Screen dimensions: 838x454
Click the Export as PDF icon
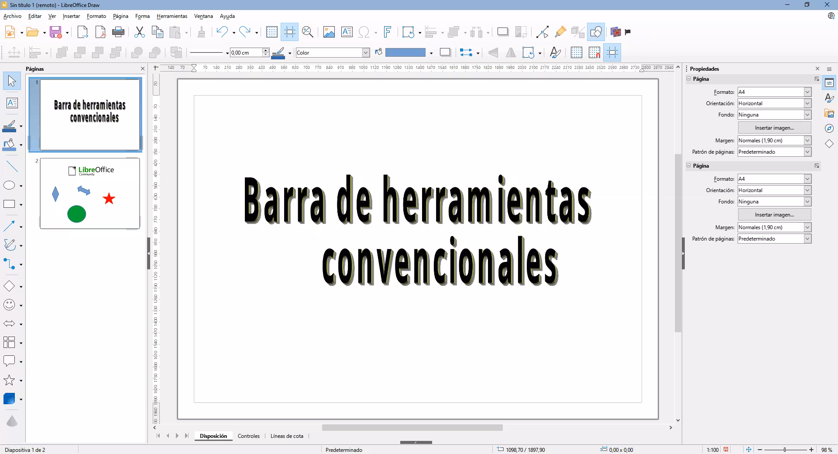100,32
